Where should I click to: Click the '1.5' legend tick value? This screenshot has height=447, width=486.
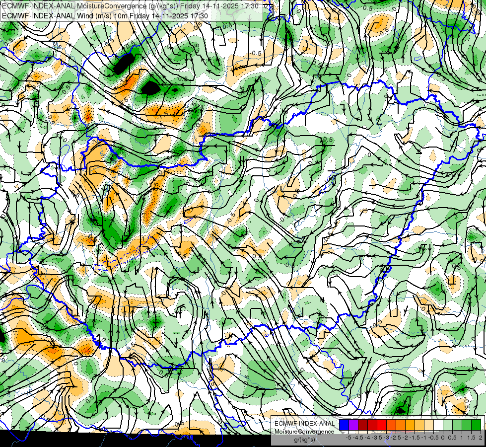(471, 438)
